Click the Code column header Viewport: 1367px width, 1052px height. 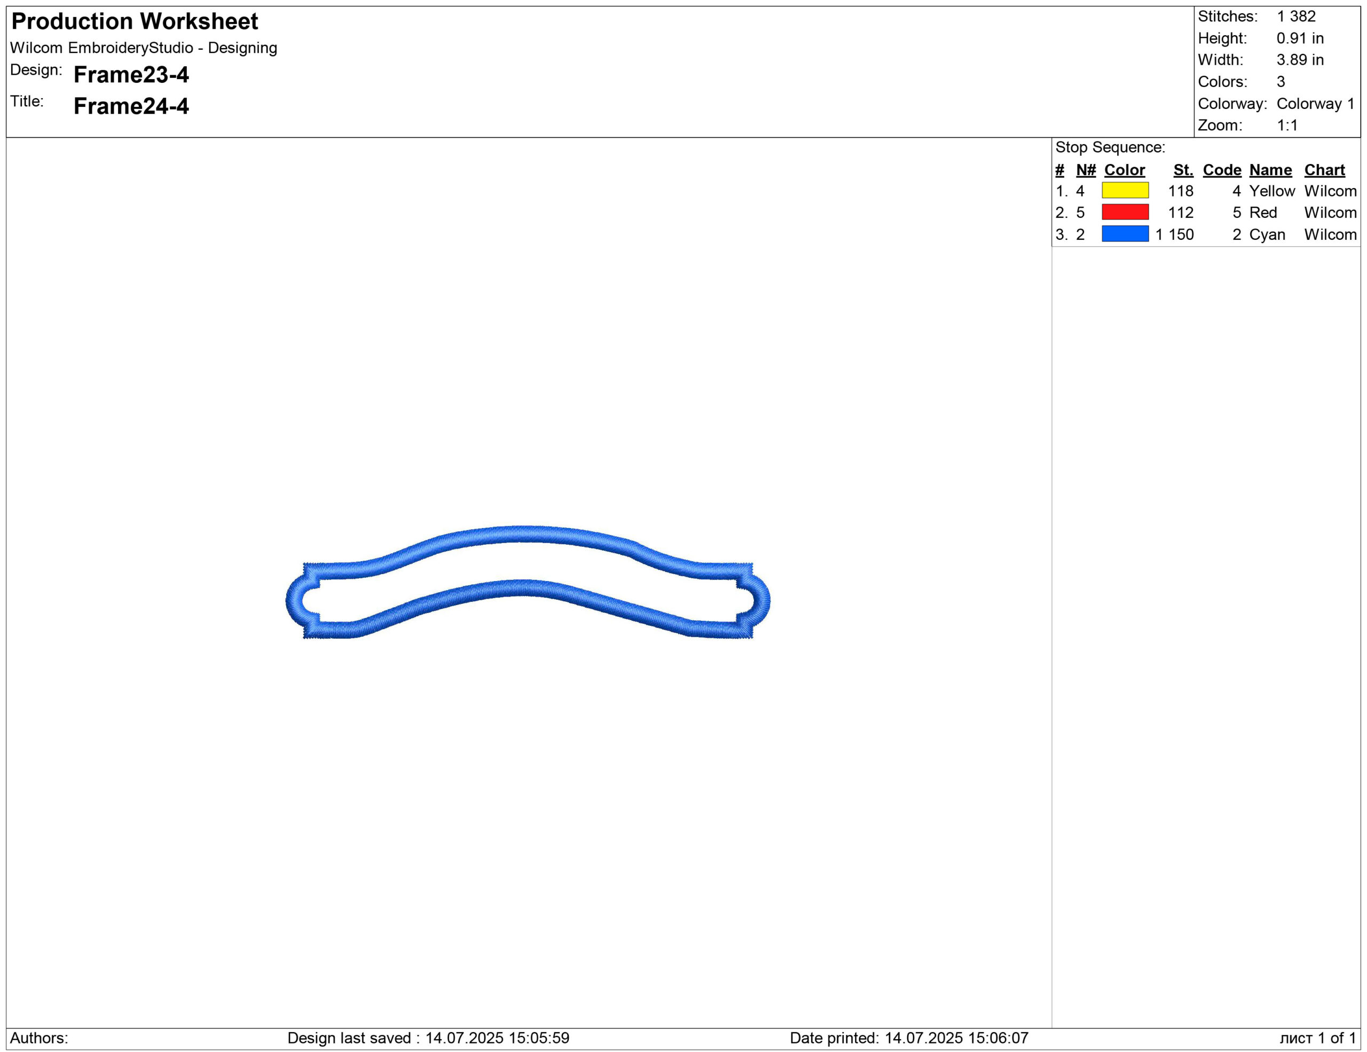point(1221,170)
